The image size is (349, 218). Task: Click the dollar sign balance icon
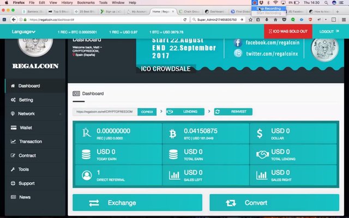pyautogui.click(x=260, y=134)
